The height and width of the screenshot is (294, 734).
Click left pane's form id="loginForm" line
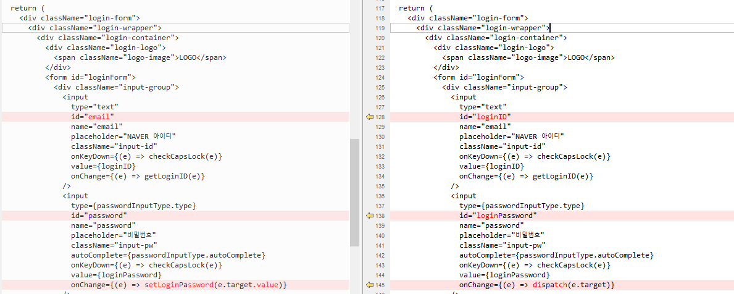[x=91, y=77]
